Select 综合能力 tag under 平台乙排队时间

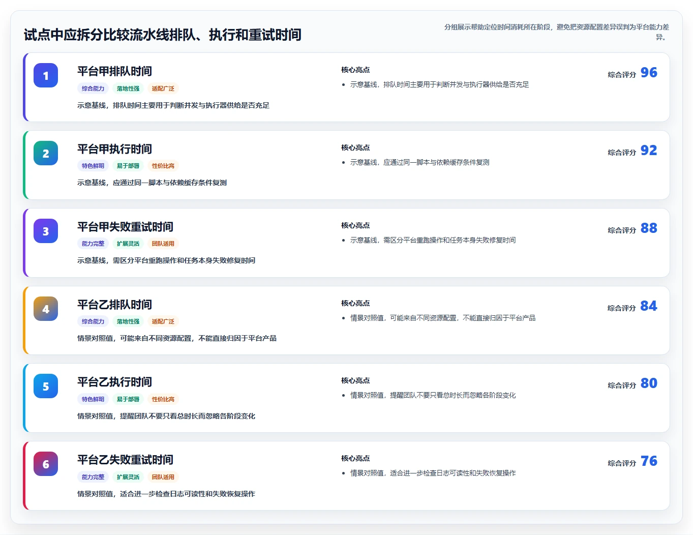coord(93,321)
